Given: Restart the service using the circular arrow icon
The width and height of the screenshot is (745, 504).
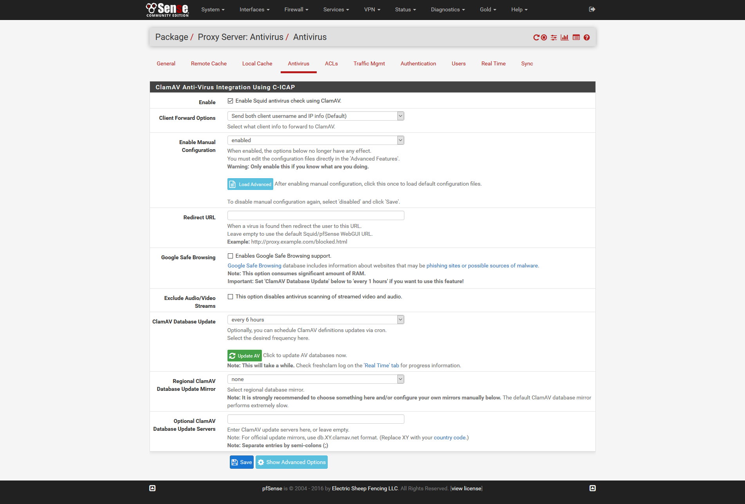Looking at the screenshot, I should pyautogui.click(x=536, y=38).
